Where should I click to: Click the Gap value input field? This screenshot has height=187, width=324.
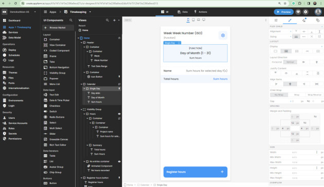(x=296, y=101)
